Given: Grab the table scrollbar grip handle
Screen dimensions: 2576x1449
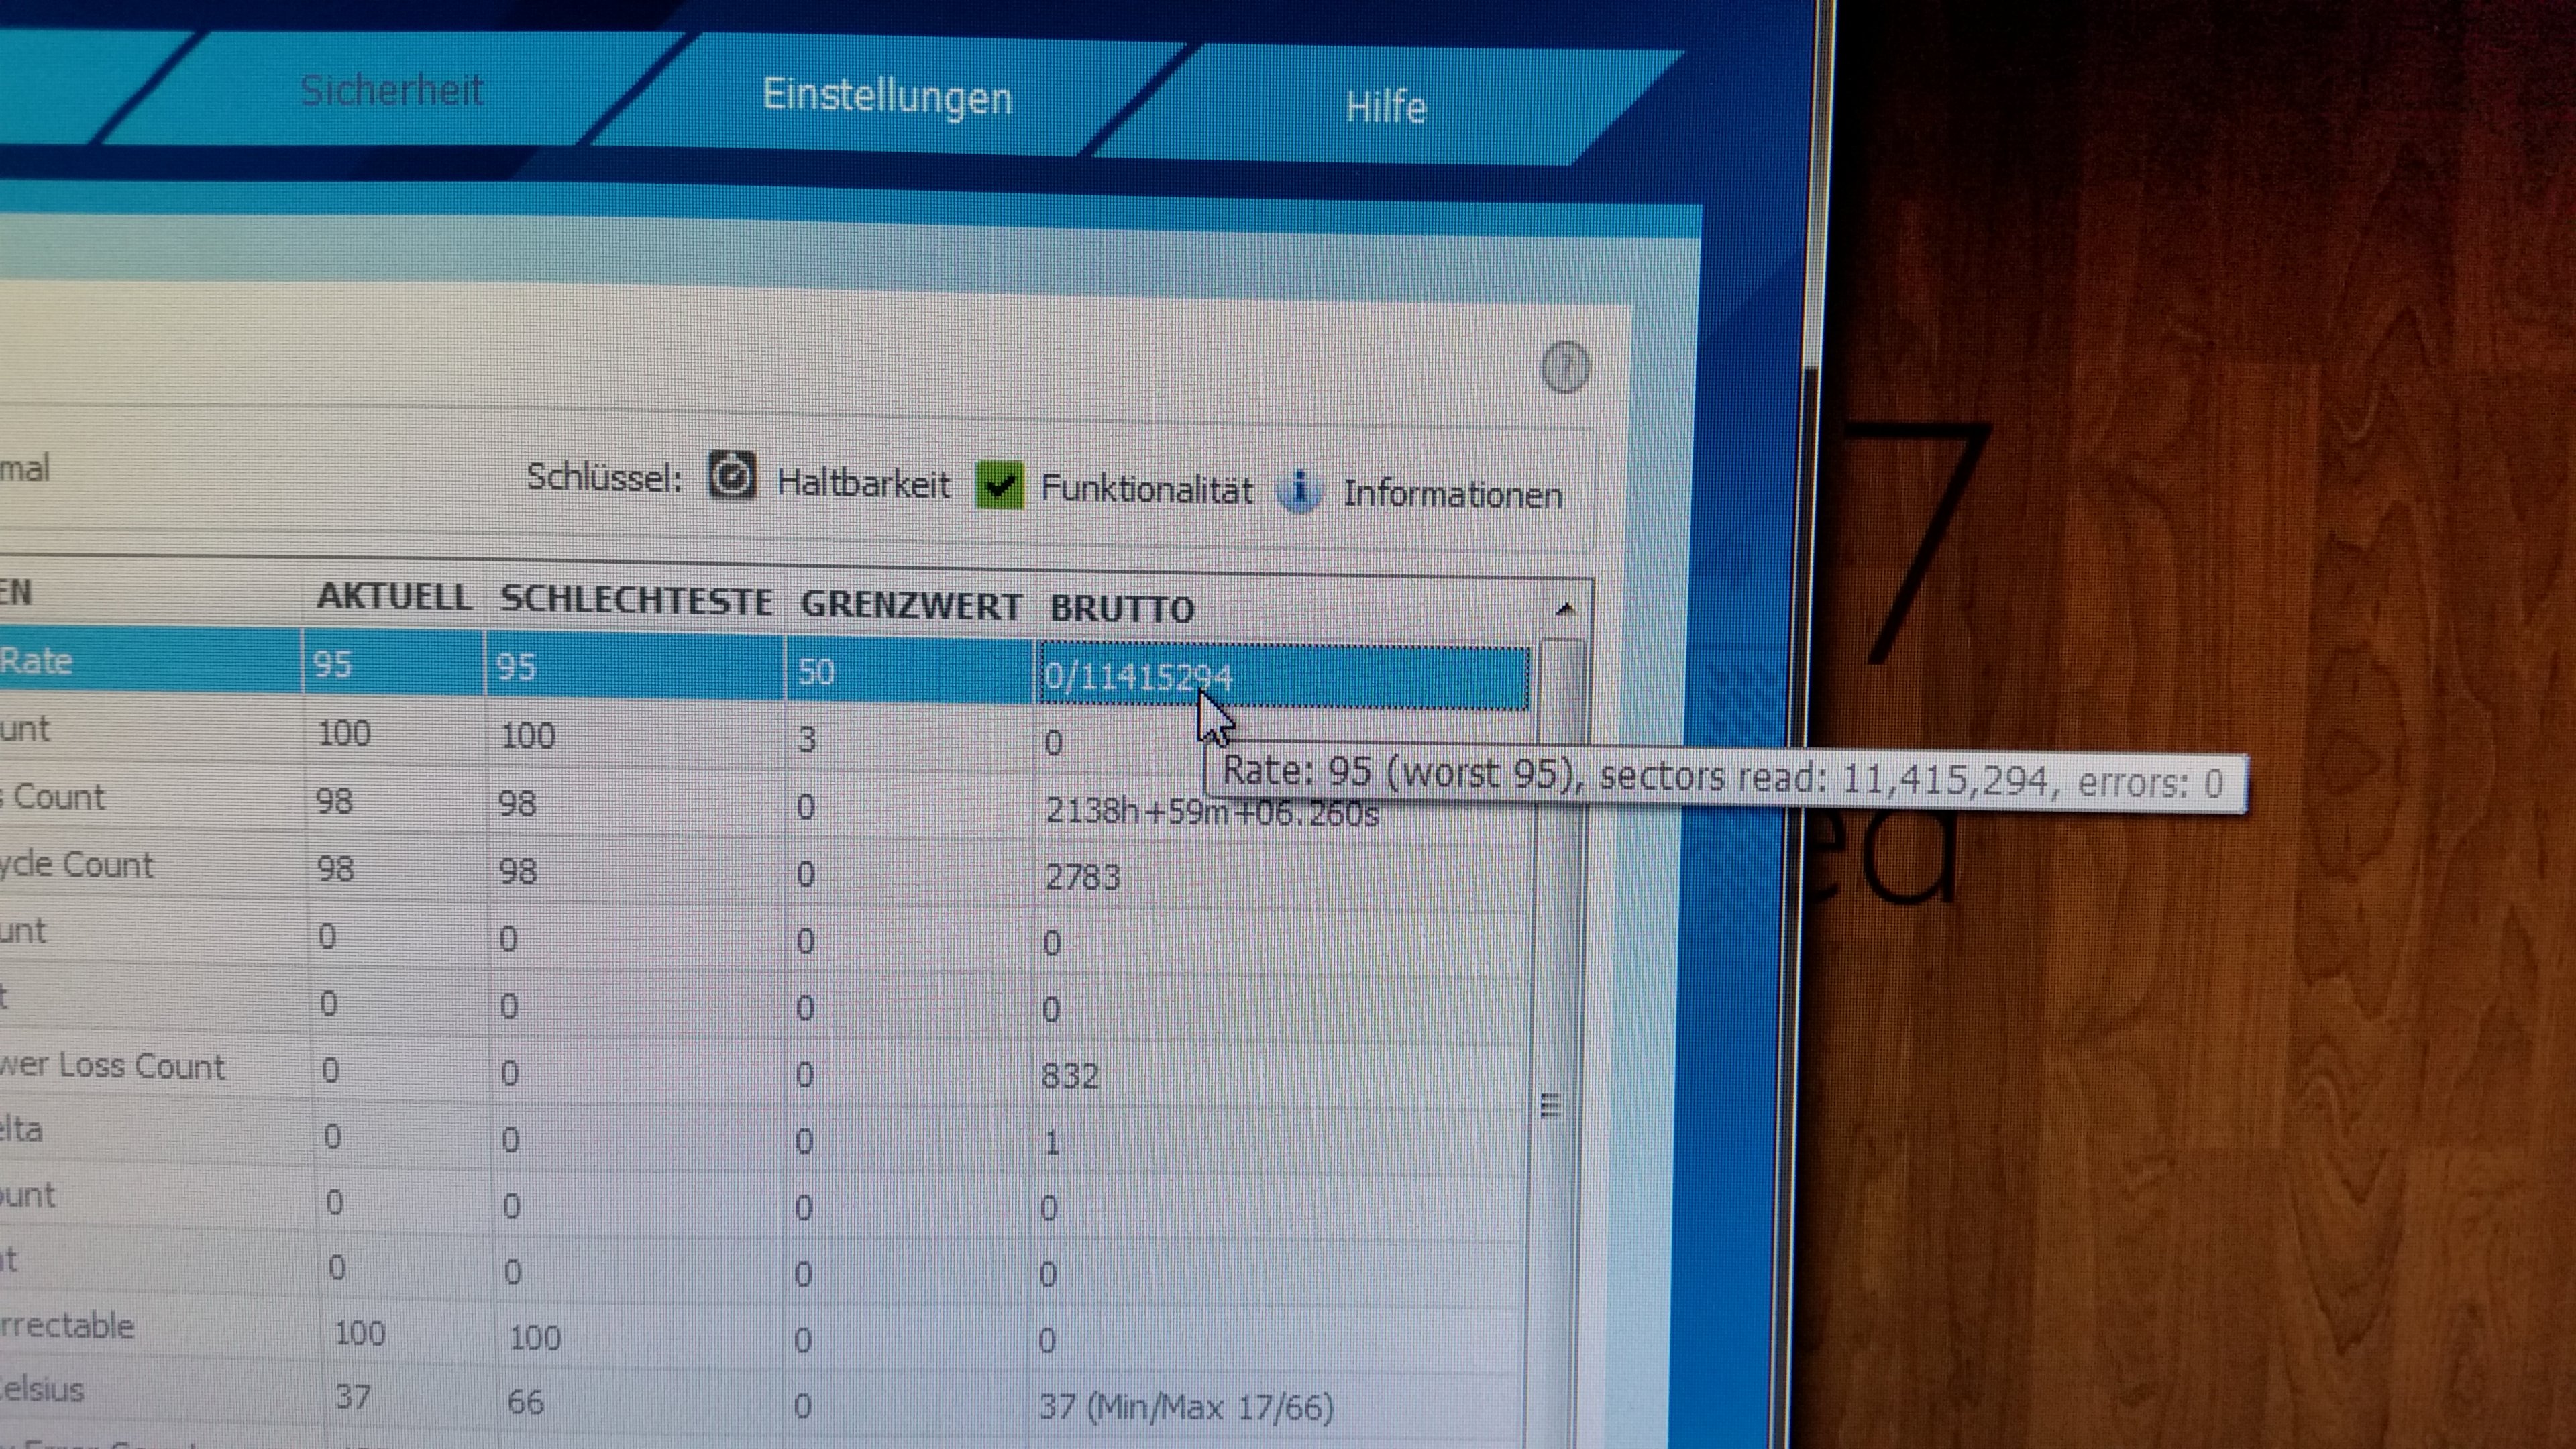Looking at the screenshot, I should pos(1550,1105).
